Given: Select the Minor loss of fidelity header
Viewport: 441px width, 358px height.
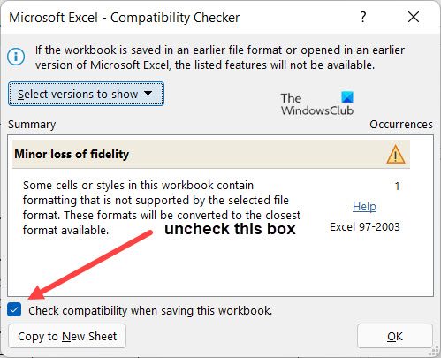Looking at the screenshot, I should 211,154.
